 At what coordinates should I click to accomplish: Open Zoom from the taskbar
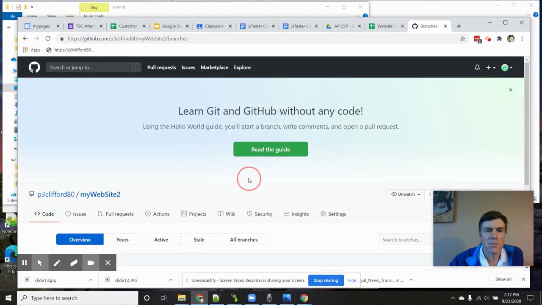(252, 298)
